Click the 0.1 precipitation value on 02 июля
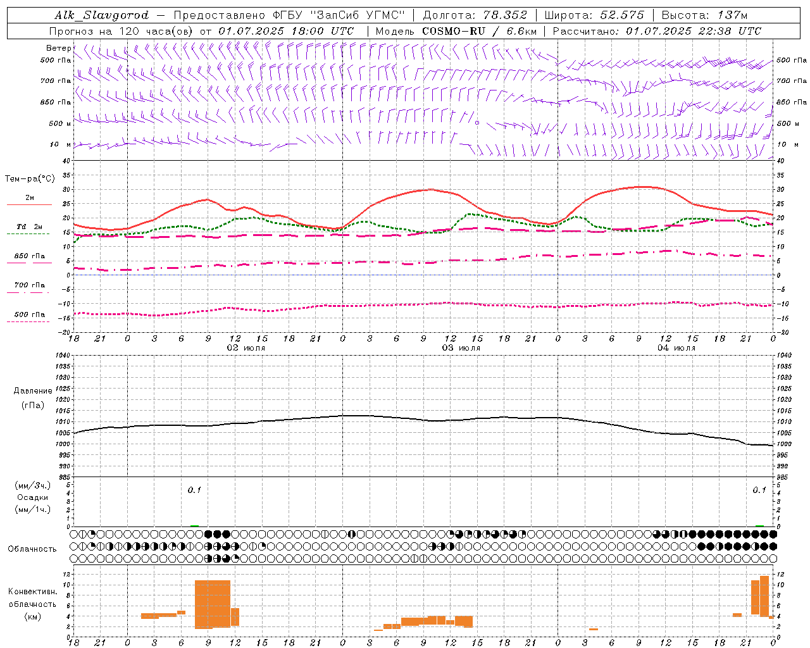The width and height of the screenshot is (810, 648). click(x=194, y=490)
